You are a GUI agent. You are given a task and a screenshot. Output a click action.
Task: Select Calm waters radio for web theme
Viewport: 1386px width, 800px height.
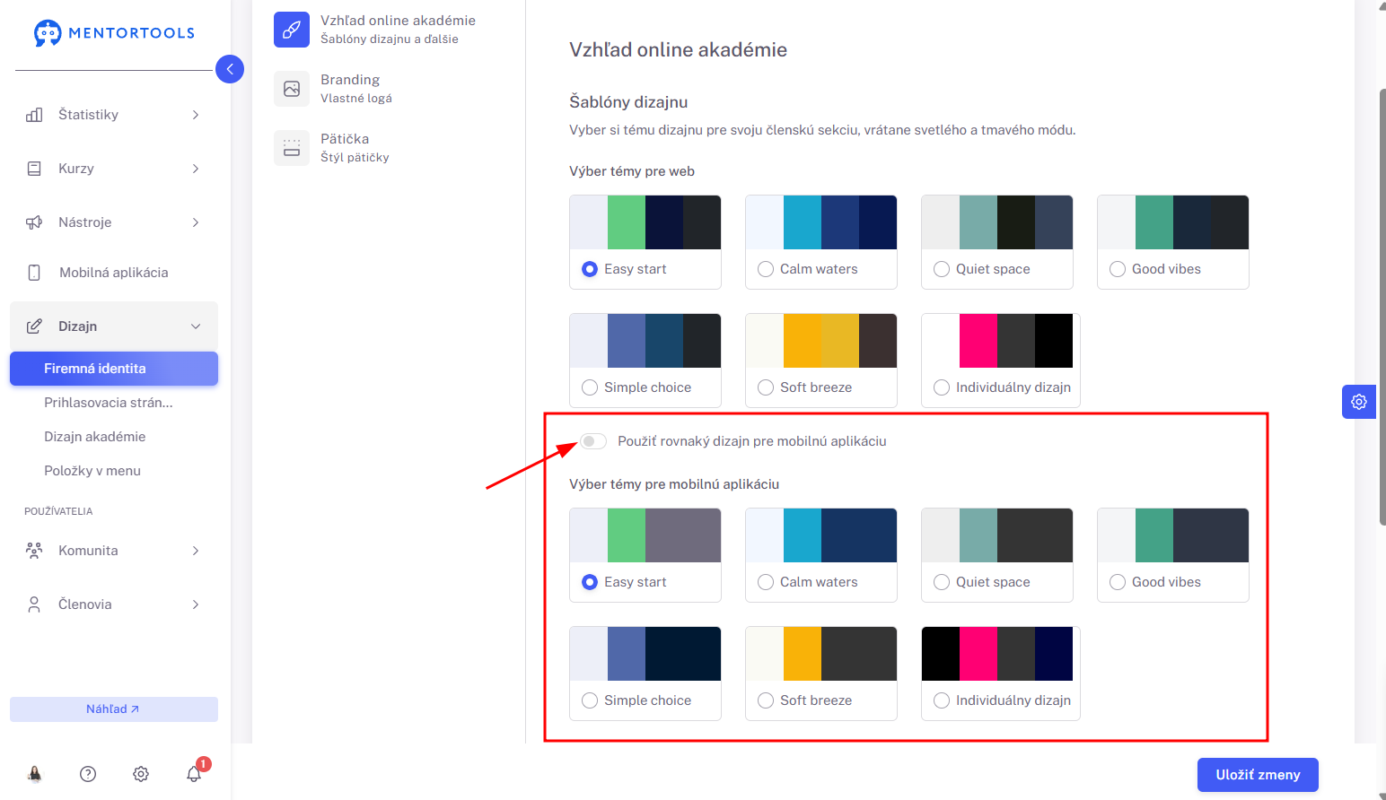[x=766, y=269]
